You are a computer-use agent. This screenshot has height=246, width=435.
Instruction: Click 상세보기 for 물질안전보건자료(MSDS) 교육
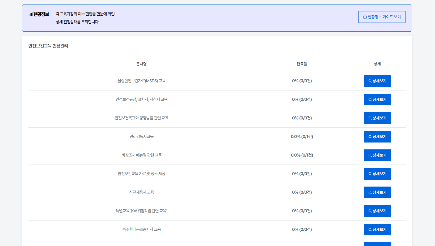(377, 81)
